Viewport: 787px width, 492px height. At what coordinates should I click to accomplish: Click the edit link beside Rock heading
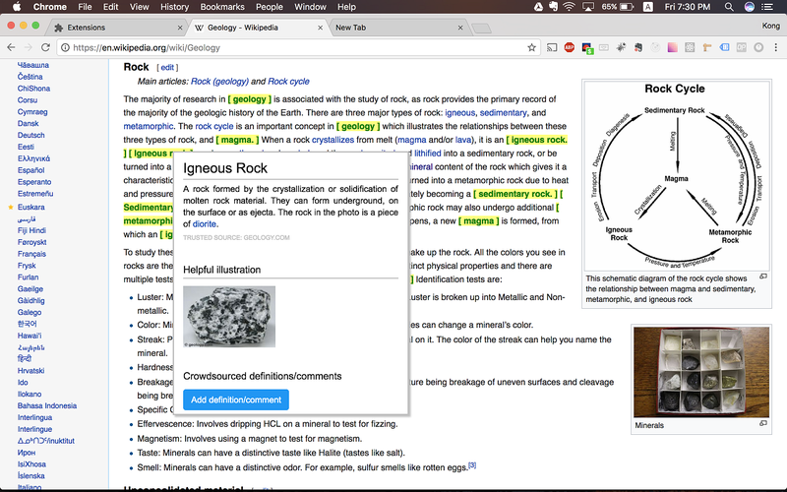coord(168,67)
